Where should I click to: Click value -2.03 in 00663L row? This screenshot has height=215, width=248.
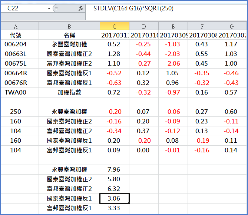[x=173, y=54]
